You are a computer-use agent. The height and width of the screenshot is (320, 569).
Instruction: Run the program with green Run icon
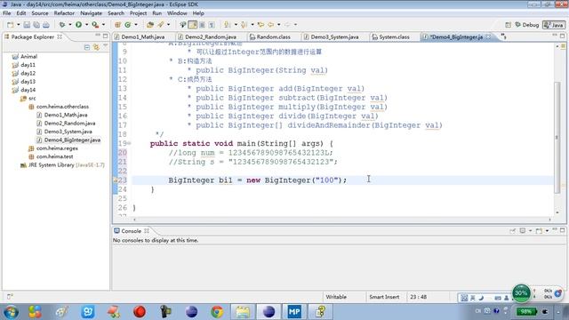coord(78,25)
